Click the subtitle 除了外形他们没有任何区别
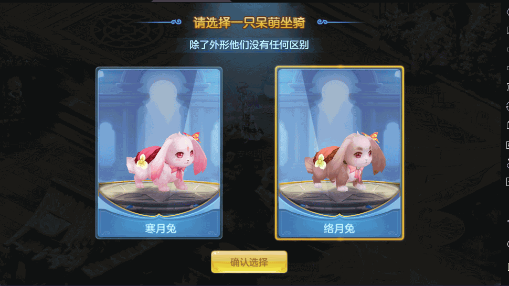This screenshot has width=509, height=286. (249, 45)
